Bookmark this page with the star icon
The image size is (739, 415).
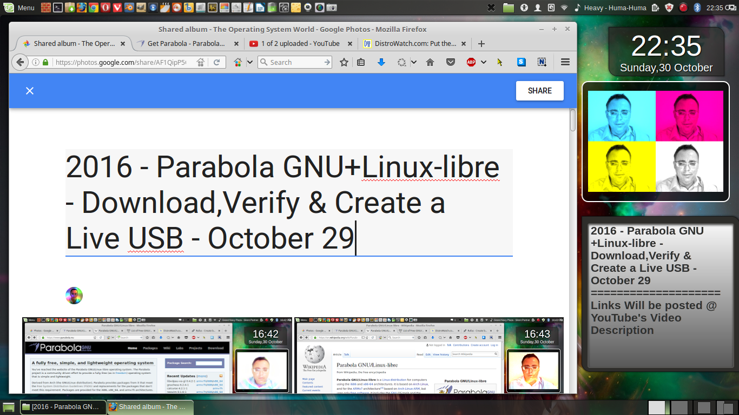[x=344, y=62]
